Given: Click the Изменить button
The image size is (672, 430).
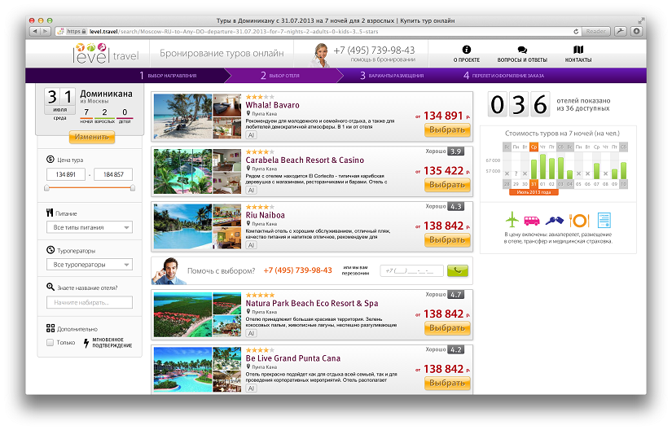Looking at the screenshot, I should pos(92,137).
